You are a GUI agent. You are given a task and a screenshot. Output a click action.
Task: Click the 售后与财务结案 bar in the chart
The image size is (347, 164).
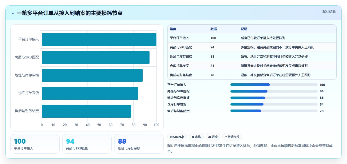coord(86,111)
